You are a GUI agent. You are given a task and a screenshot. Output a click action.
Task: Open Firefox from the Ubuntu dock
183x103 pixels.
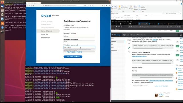(x=2, y=2)
